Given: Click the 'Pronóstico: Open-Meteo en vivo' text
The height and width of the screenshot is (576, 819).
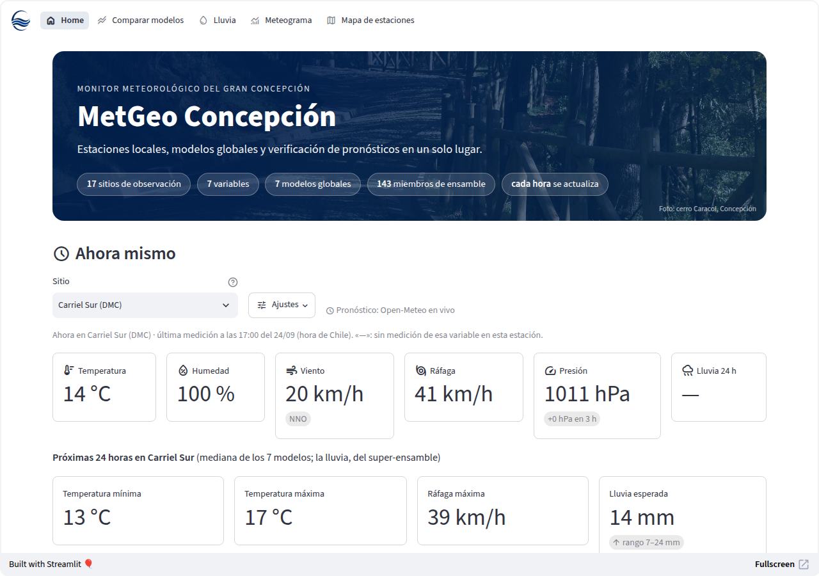Looking at the screenshot, I should pos(390,310).
